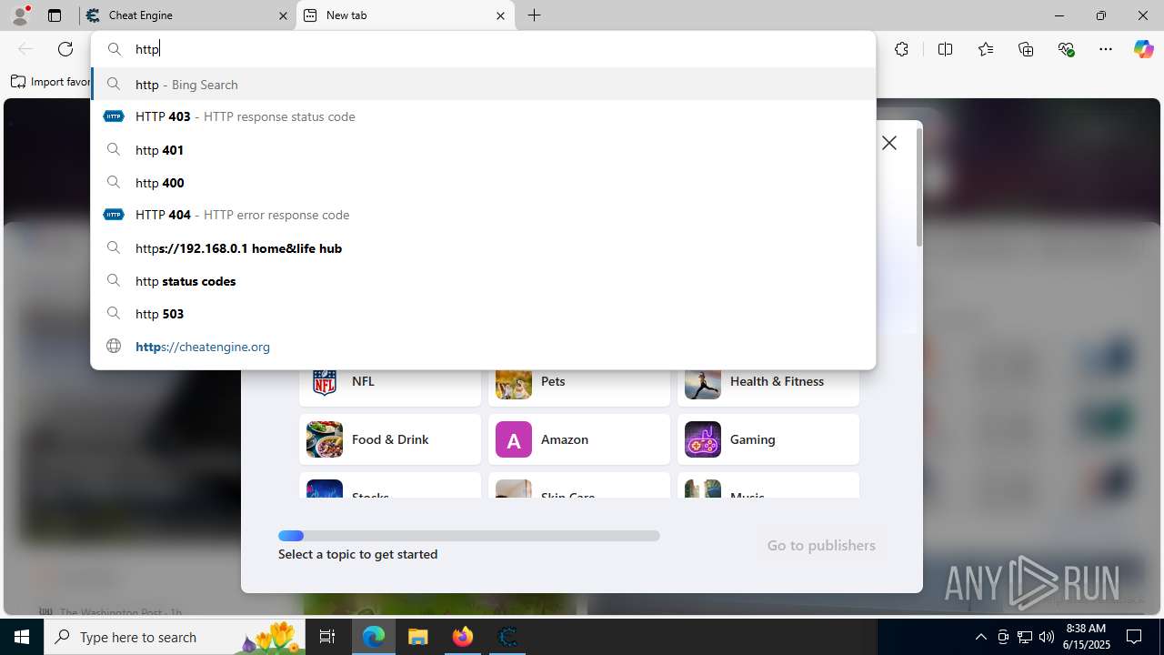The image size is (1164, 655).
Task: Open the Collections icon
Action: [1026, 49]
